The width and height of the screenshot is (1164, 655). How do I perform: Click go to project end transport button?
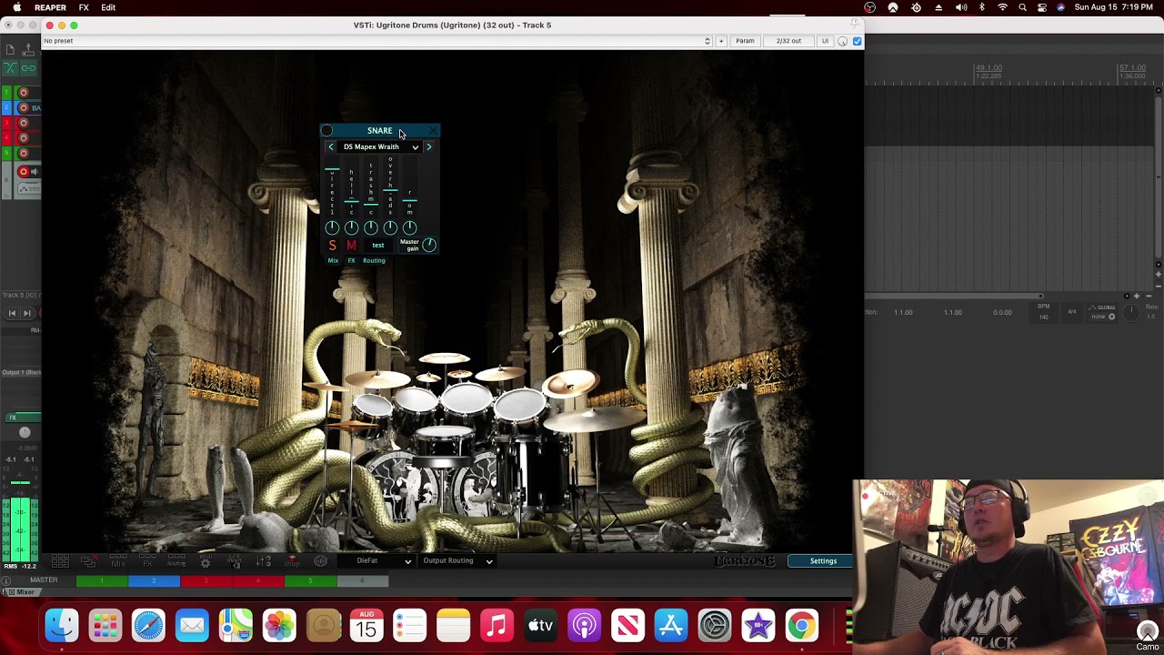click(27, 313)
